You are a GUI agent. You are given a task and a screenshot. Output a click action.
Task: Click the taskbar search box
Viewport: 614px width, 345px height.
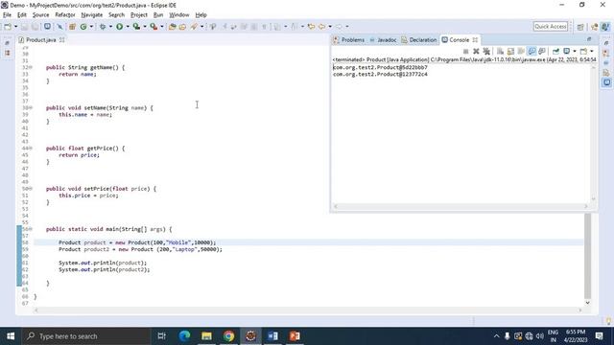pyautogui.click(x=86, y=336)
